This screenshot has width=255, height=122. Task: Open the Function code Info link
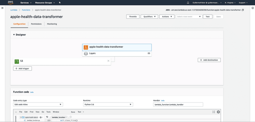32,92
